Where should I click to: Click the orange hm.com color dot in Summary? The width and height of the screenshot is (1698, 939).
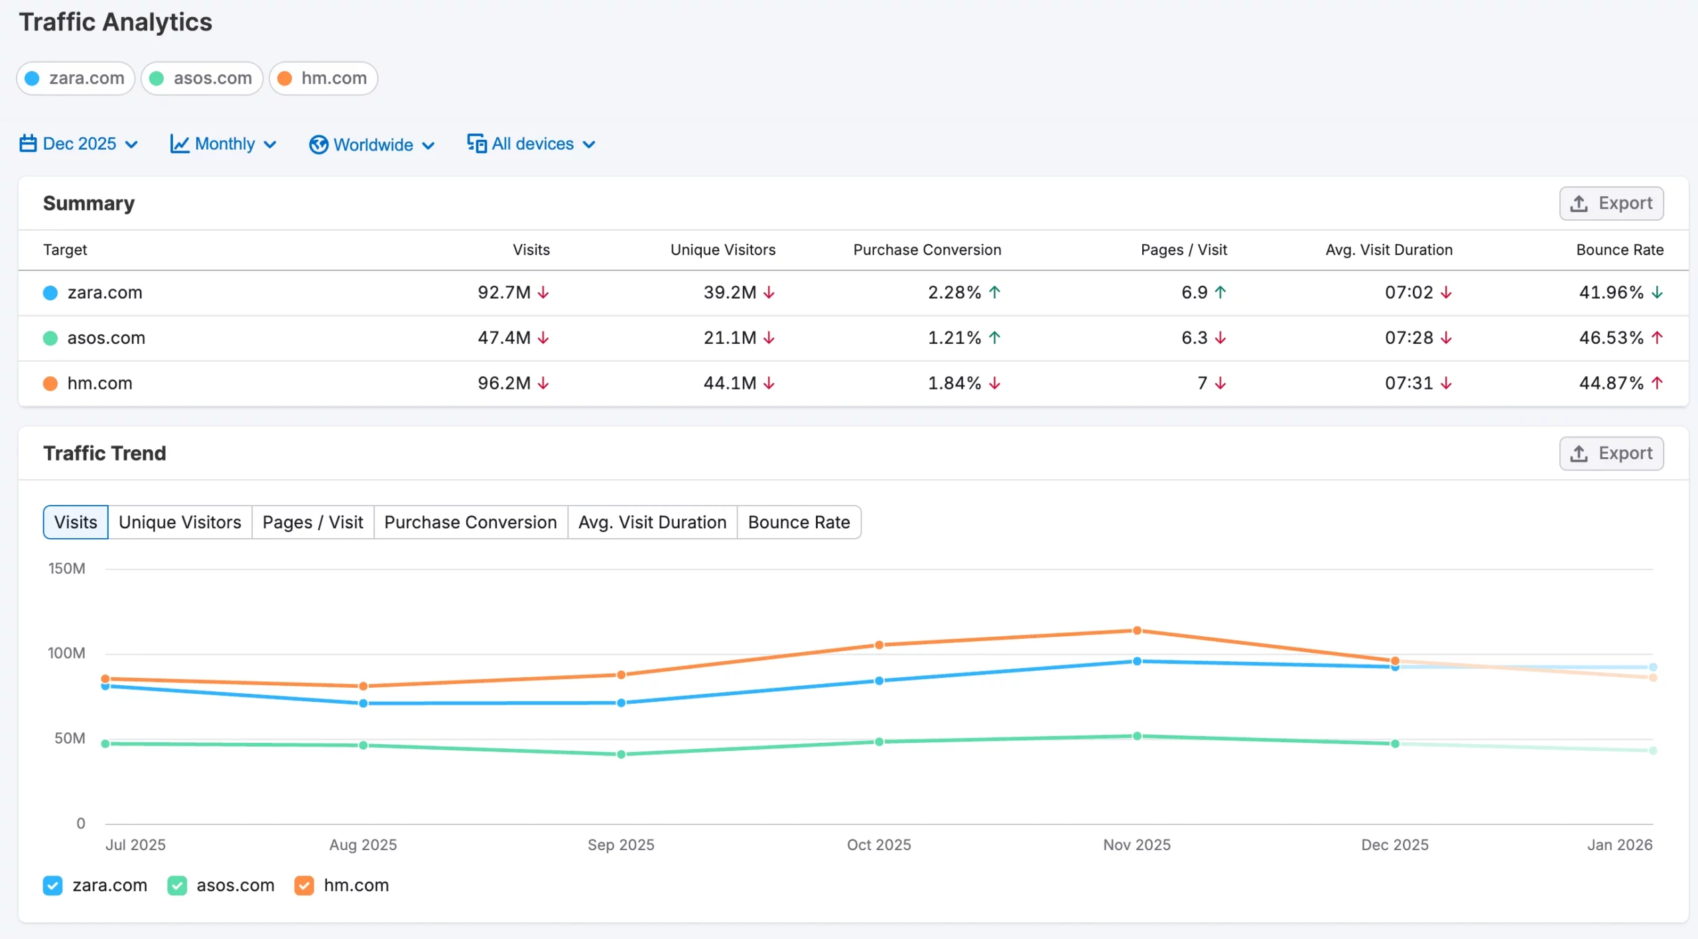click(x=50, y=383)
